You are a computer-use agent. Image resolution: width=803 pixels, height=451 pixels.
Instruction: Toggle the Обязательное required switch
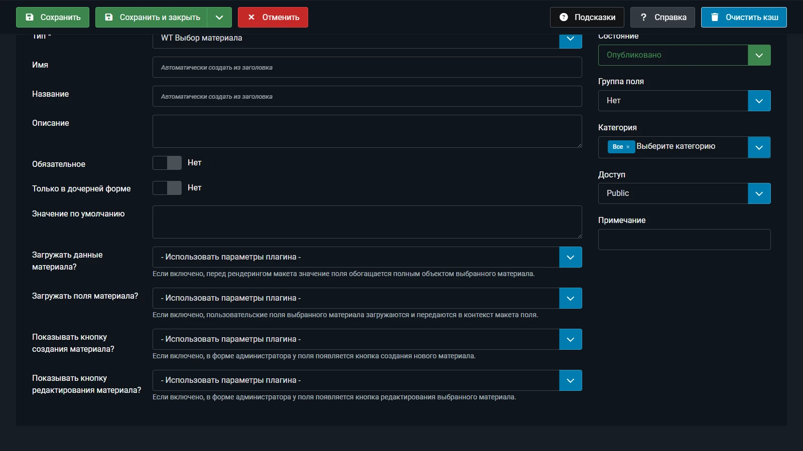pyautogui.click(x=167, y=163)
